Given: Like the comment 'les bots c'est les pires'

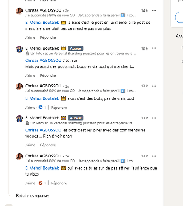Looking at the screenshot, I should click(x=30, y=145).
